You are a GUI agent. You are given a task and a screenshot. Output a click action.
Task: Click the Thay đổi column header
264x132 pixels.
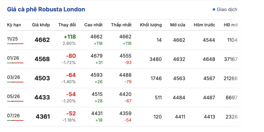(67, 25)
